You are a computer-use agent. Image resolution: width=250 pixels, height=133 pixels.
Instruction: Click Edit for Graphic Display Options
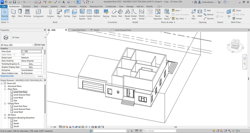(x=31, y=67)
